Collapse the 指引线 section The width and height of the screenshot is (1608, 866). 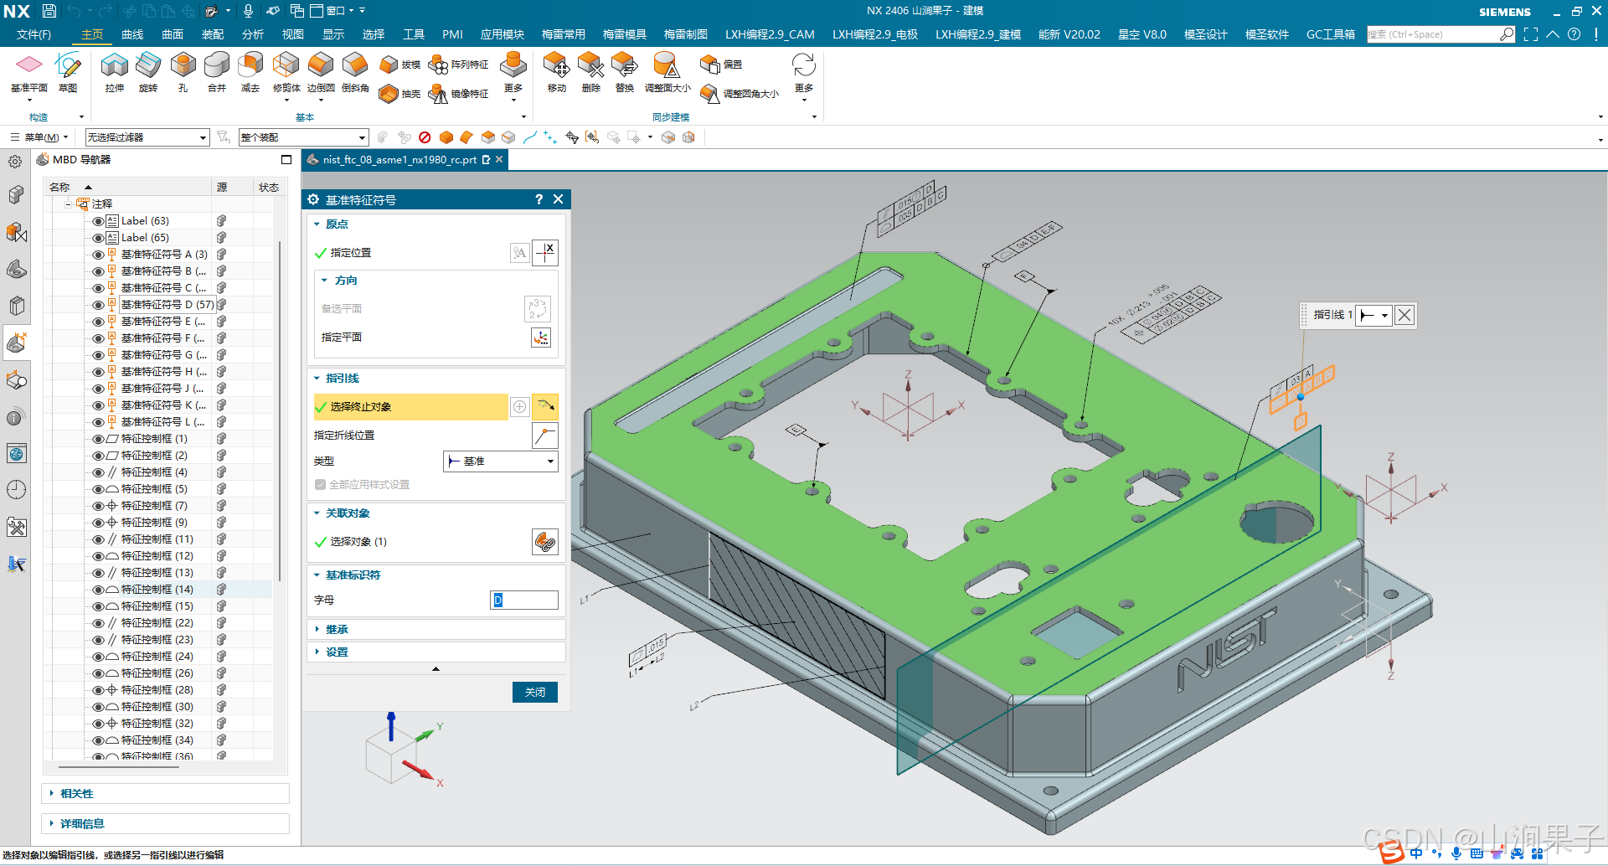coord(317,379)
